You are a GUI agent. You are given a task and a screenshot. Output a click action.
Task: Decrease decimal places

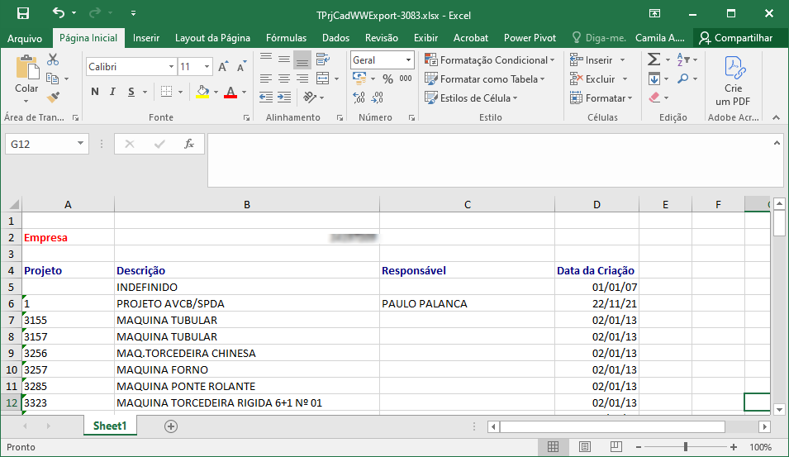coord(378,98)
